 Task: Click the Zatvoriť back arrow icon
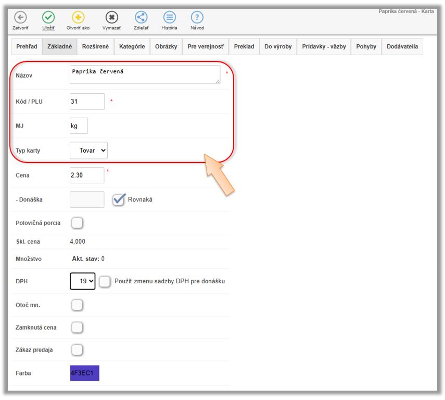click(20, 17)
